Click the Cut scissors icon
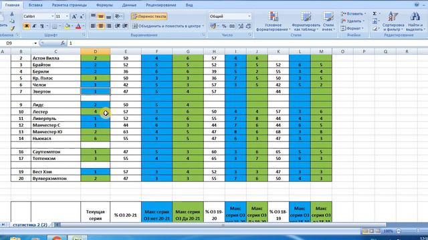 pyautogui.click(x=12, y=14)
